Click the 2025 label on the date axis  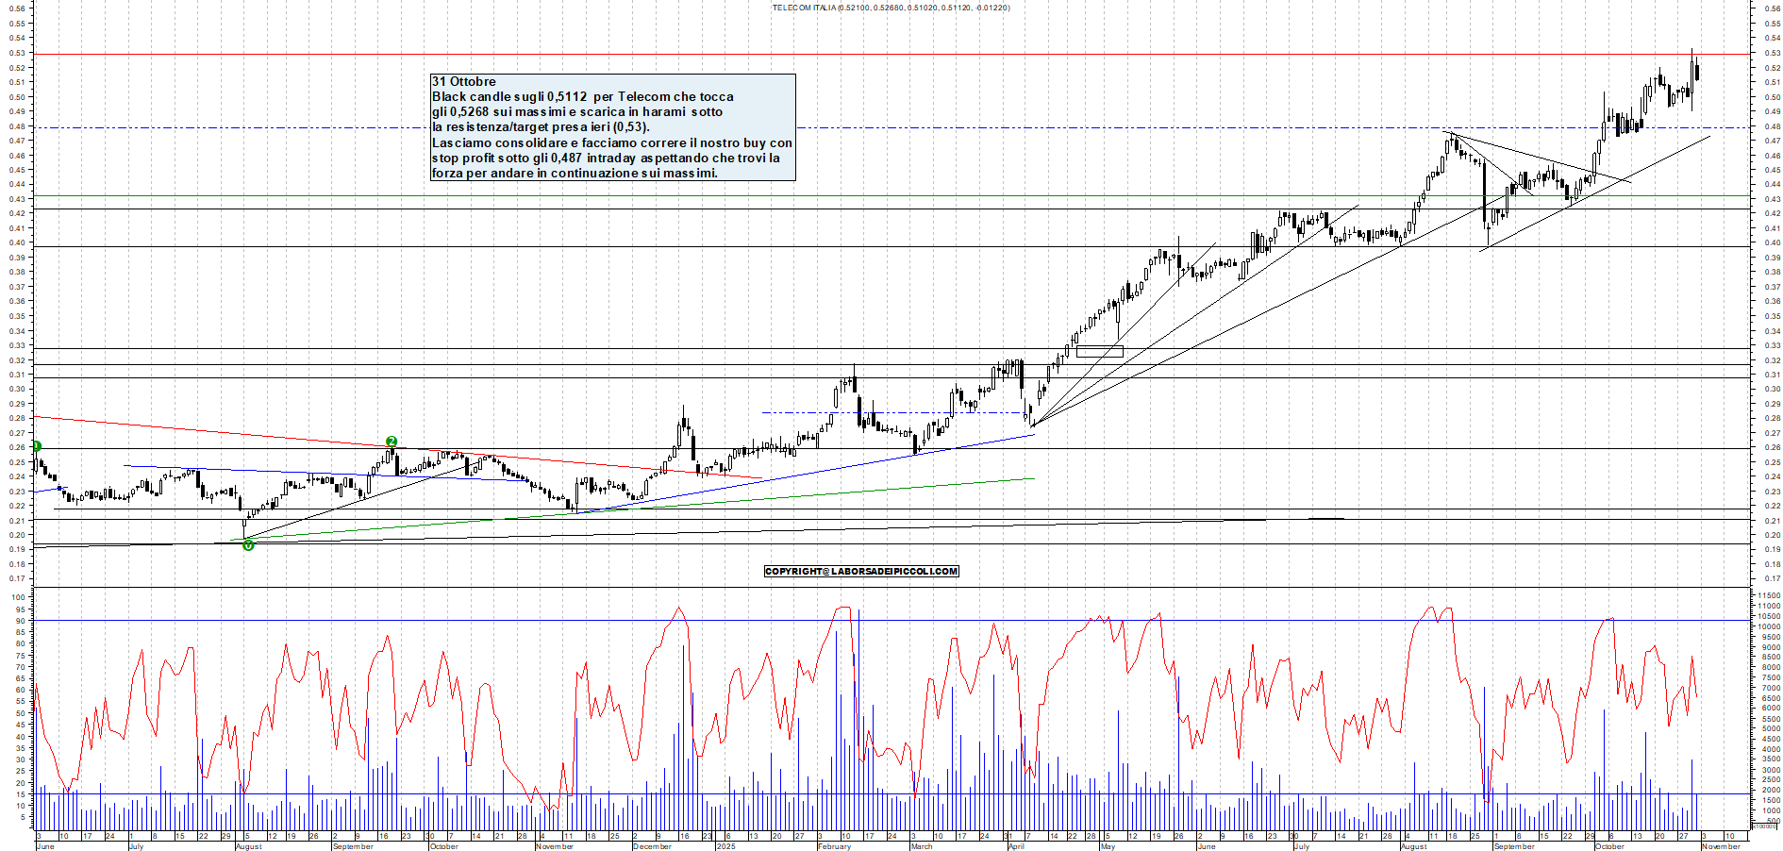[726, 848]
